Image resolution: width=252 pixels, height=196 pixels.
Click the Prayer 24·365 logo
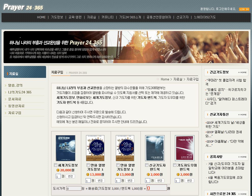tap(23, 7)
